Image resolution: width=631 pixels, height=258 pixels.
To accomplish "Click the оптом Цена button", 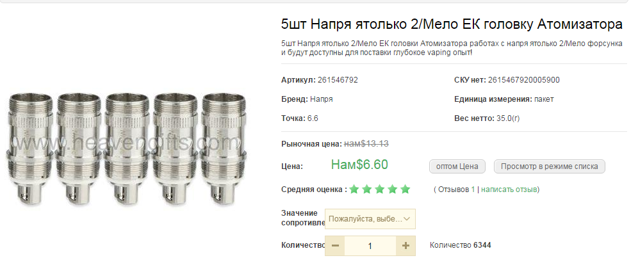I will coord(457,166).
